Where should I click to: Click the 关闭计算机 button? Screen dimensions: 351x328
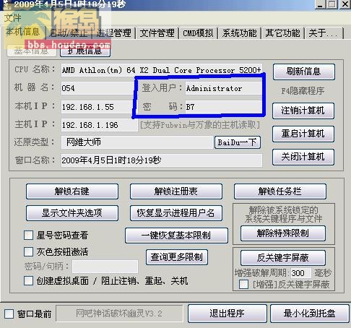(x=303, y=157)
